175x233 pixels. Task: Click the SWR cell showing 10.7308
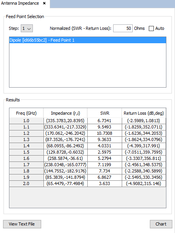click(x=105, y=133)
